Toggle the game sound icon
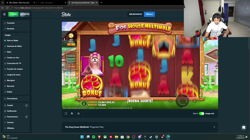The height and width of the screenshot is (140, 250). click(79, 106)
